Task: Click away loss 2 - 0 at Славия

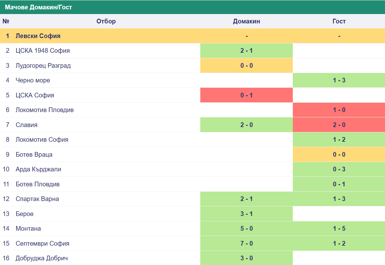Action: pos(339,125)
